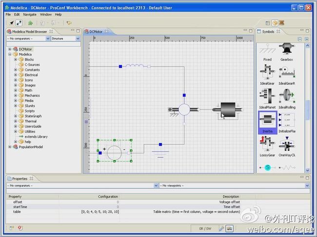Click the red icon in bottom-left status bar
The image size is (317, 237).
(x=20, y=228)
